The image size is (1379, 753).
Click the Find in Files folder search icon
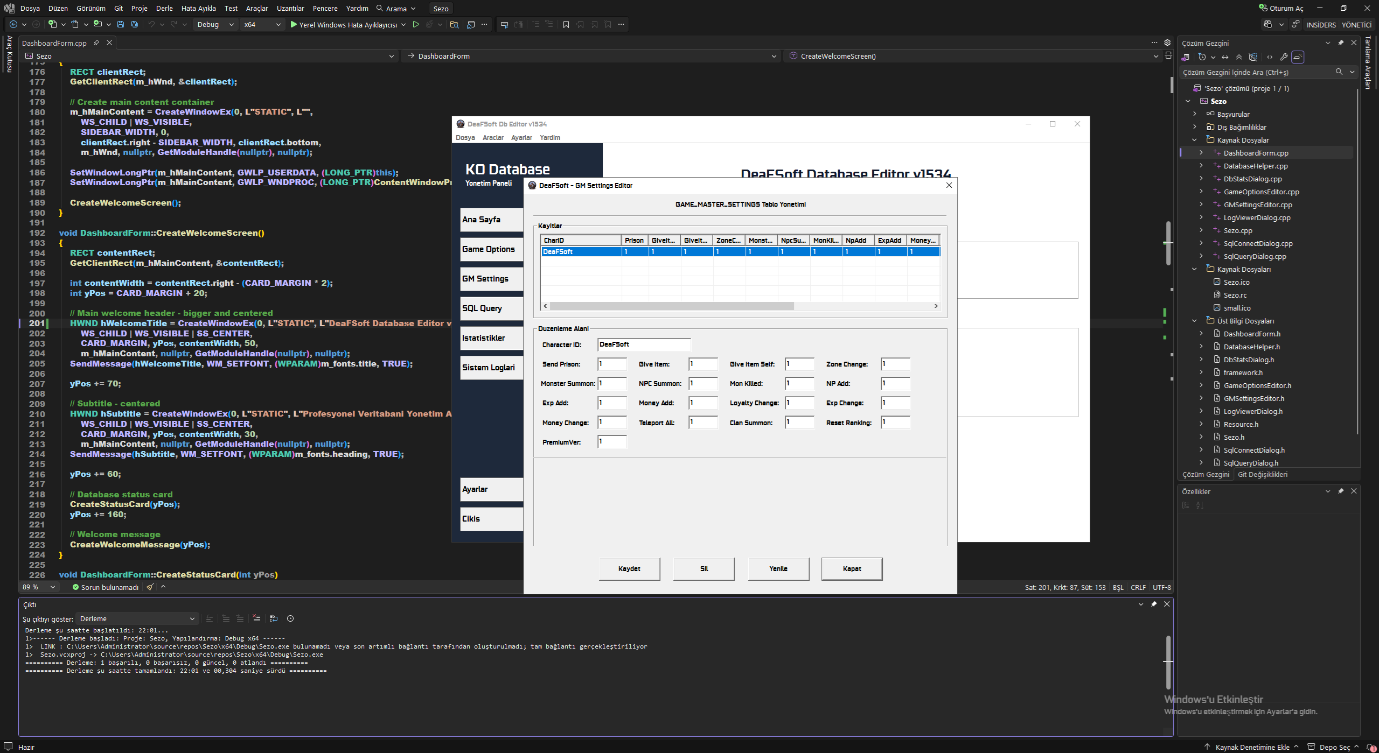(x=454, y=24)
